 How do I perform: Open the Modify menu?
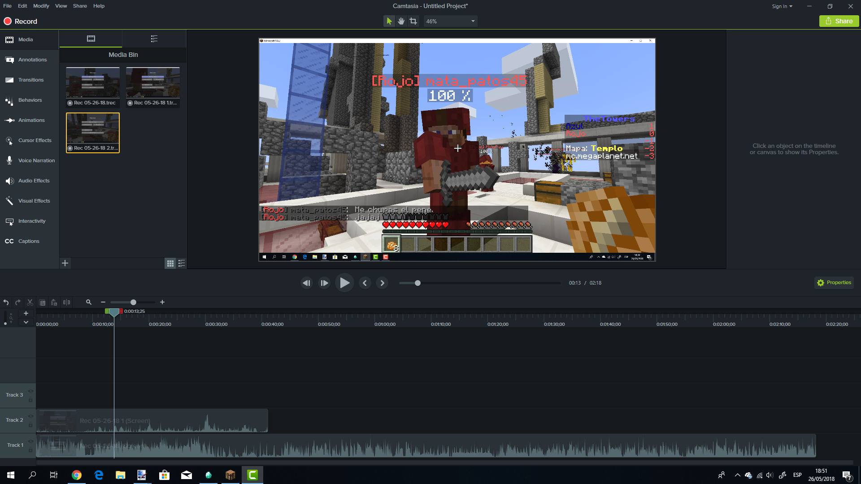pyautogui.click(x=41, y=6)
